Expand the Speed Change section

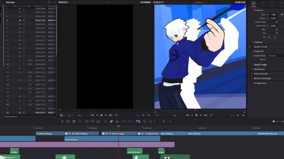click(x=260, y=65)
